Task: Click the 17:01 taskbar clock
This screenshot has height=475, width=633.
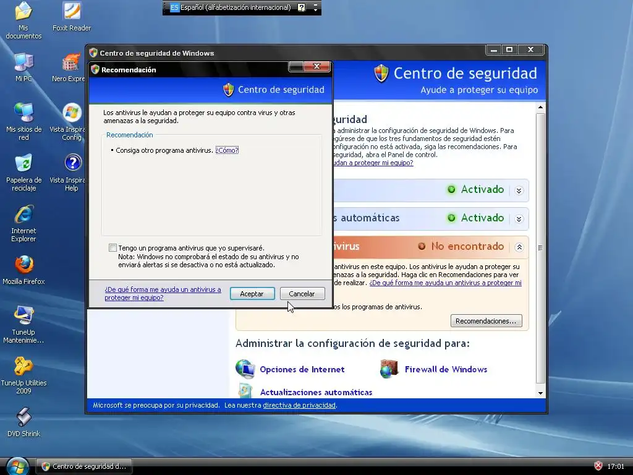Action: [x=615, y=466]
